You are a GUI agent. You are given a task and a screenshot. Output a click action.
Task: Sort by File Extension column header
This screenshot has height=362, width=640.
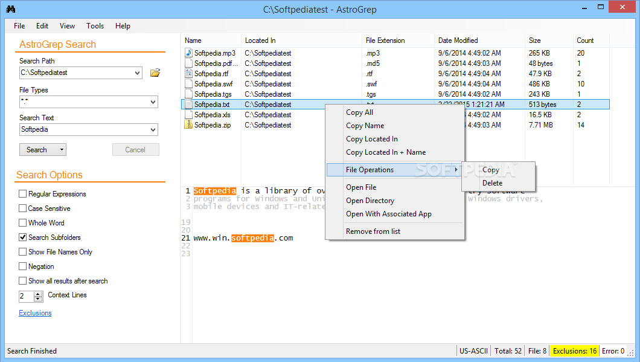click(x=398, y=40)
